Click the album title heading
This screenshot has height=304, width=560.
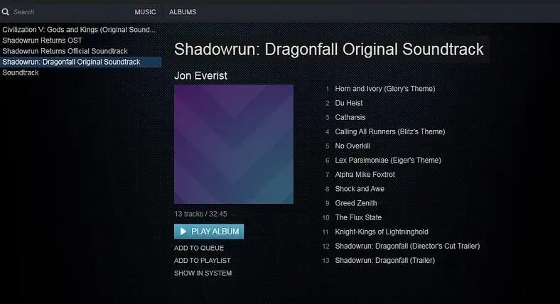click(x=329, y=49)
